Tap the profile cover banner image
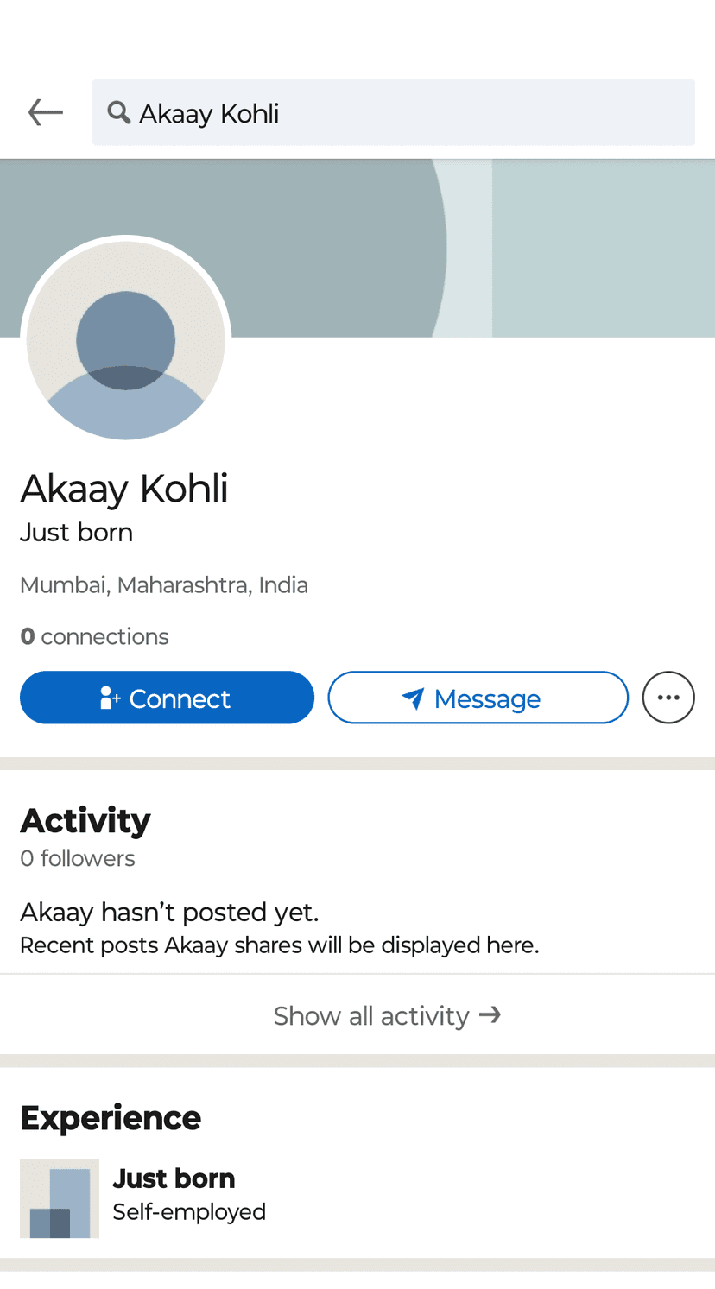Screen dimensions: 715x1289 [x=518, y=248]
